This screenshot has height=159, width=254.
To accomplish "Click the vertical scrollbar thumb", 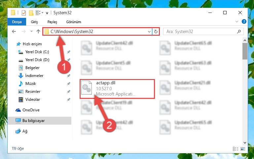I will [245, 51].
